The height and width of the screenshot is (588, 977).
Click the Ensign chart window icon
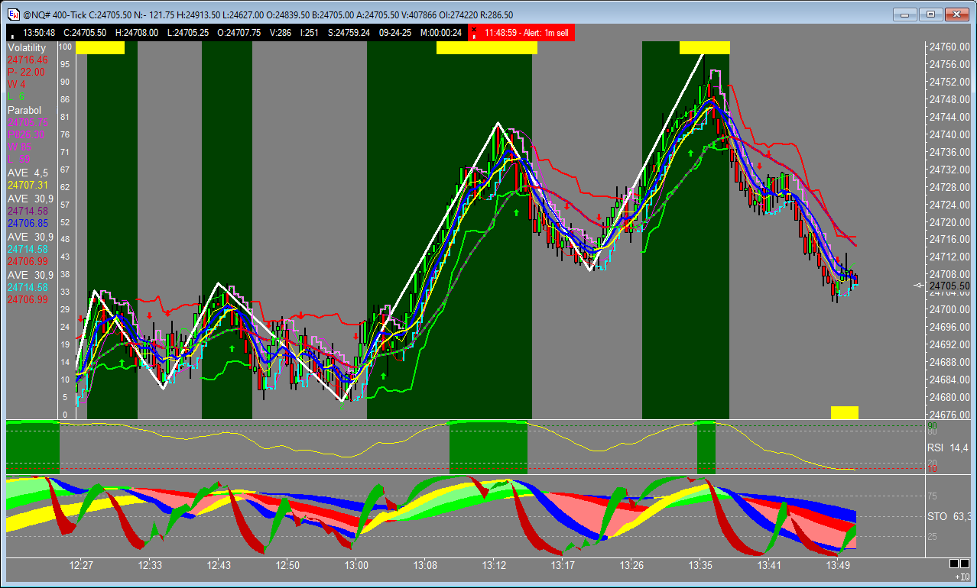click(13, 15)
